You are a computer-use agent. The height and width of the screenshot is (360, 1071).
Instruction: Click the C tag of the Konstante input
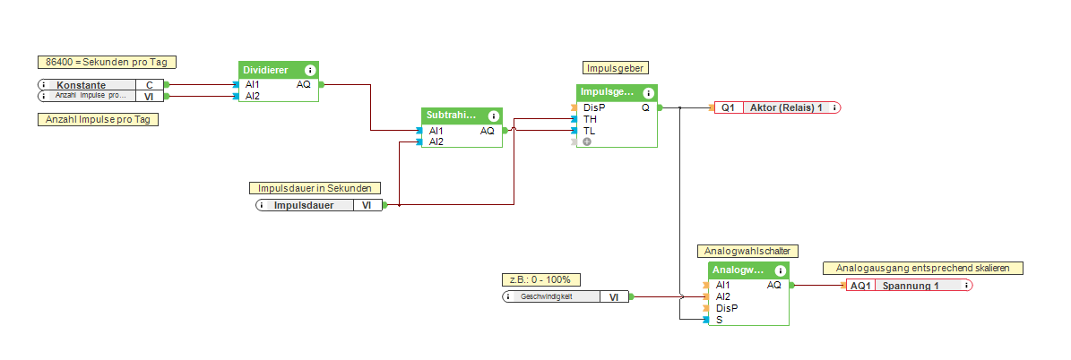click(x=149, y=85)
